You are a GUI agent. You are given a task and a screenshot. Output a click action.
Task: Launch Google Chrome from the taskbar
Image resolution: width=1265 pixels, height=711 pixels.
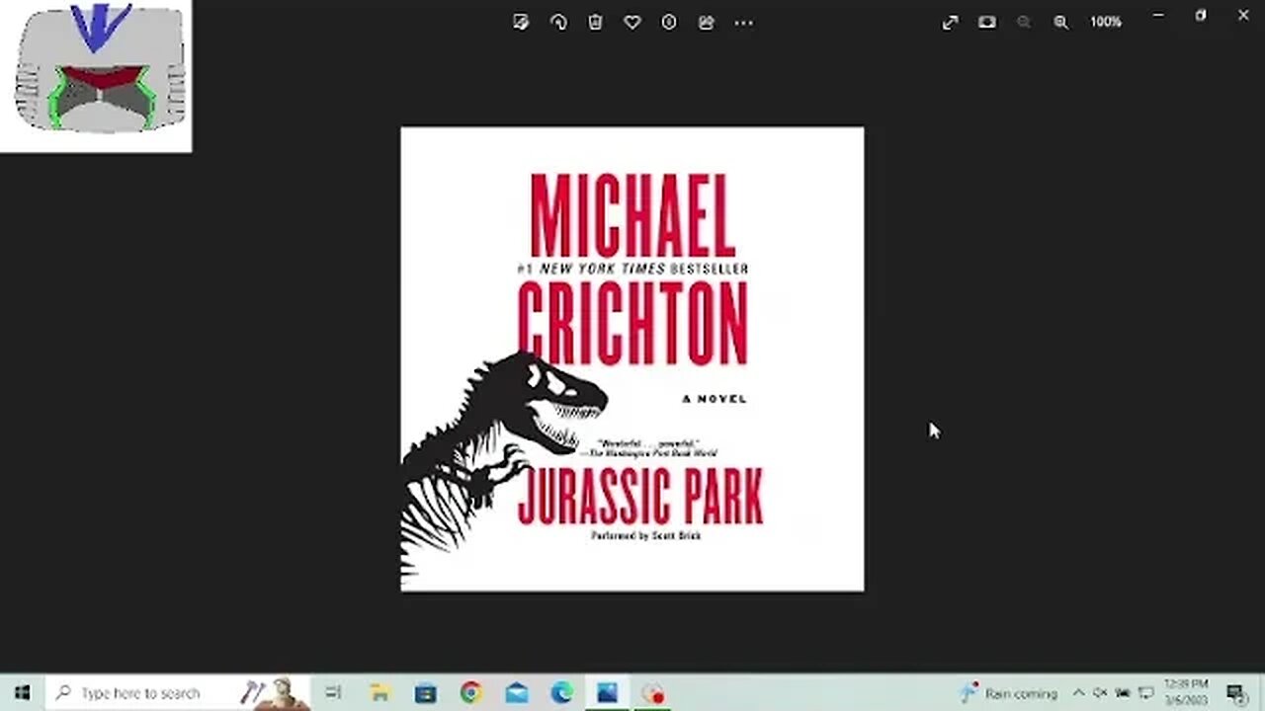click(x=470, y=693)
